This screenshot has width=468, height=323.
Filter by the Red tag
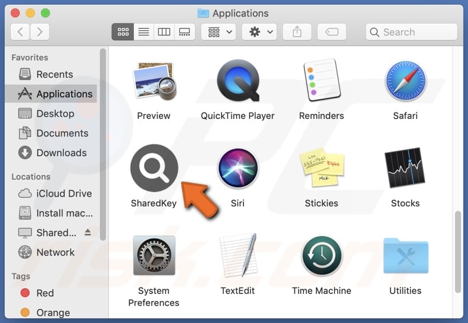coord(51,293)
